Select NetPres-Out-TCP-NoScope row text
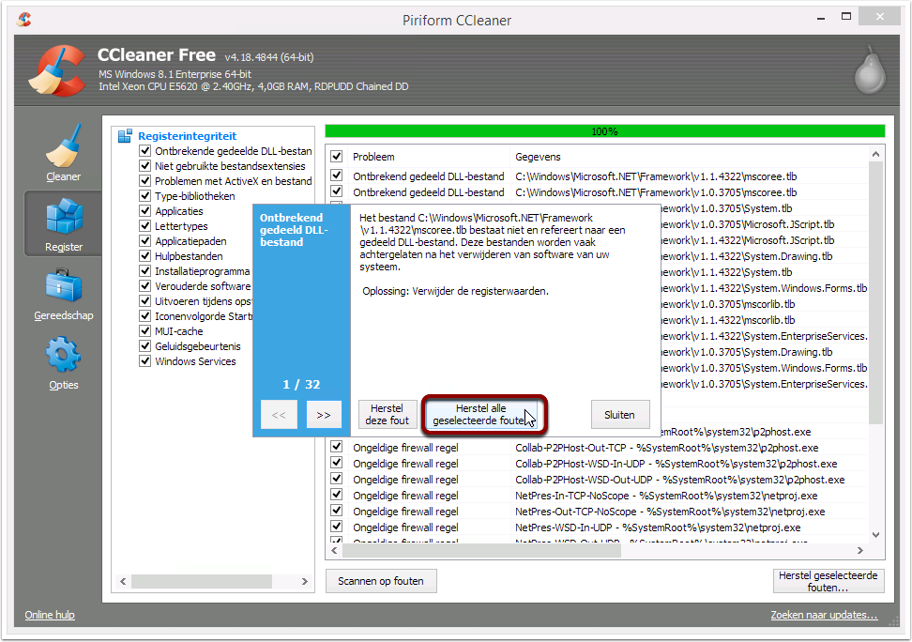912x642 pixels. coord(670,511)
